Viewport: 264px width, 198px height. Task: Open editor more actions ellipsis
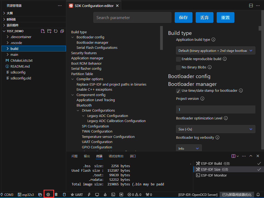(258, 6)
